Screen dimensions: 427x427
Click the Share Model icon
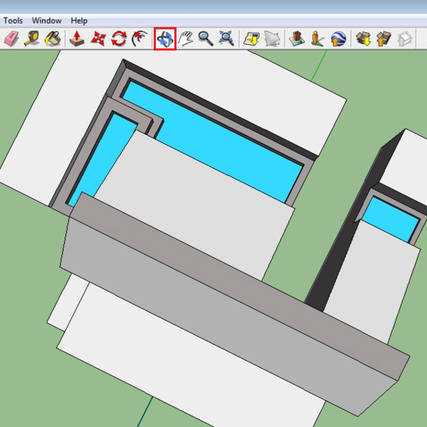[384, 38]
